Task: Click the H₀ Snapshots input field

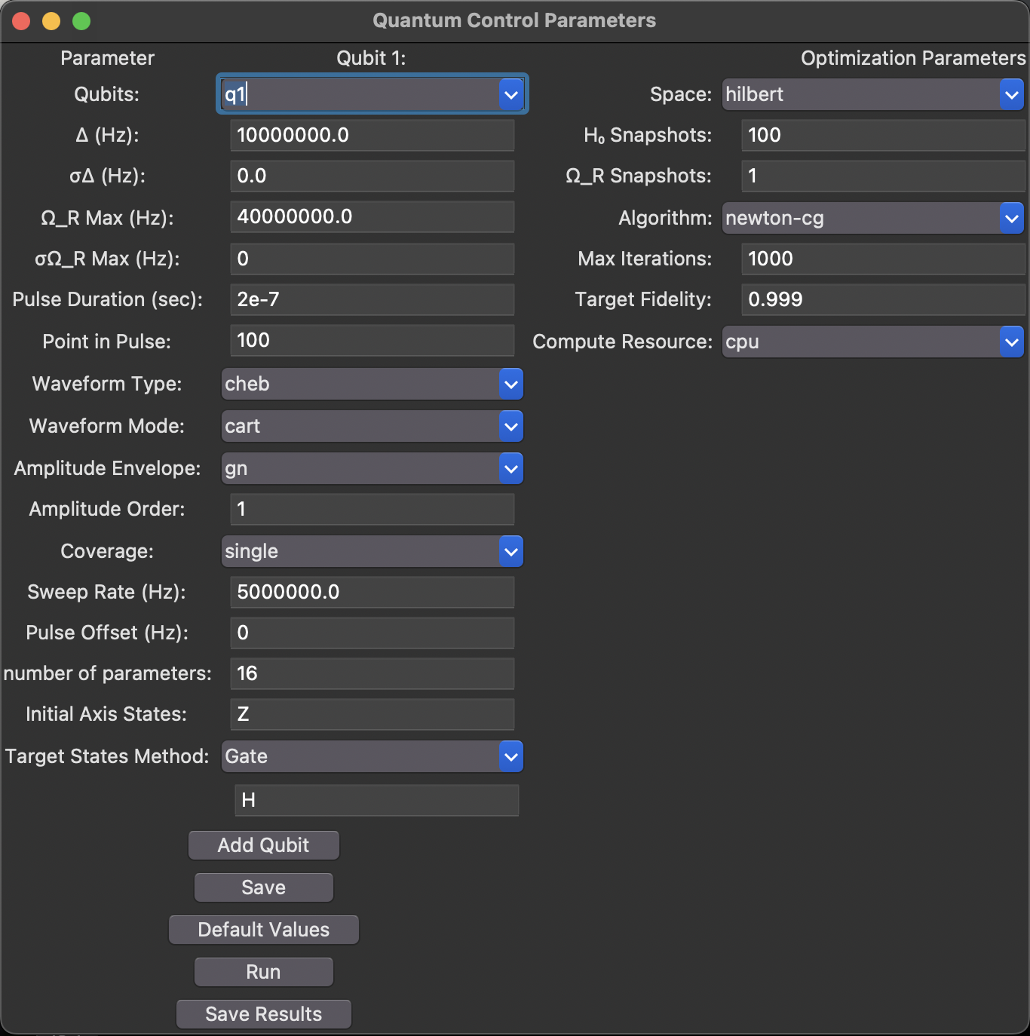Action: 884,135
